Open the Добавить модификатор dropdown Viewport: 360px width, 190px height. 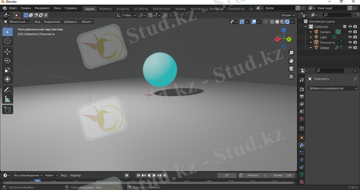(333, 88)
